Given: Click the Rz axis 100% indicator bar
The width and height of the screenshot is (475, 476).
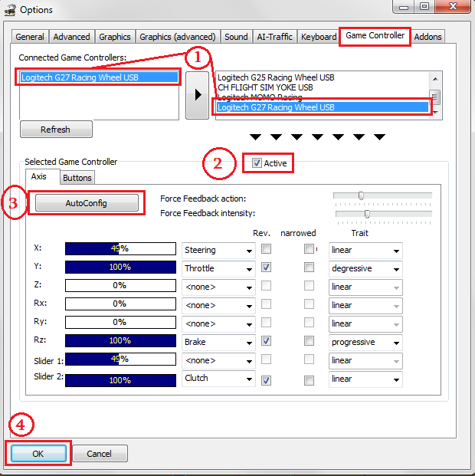Looking at the screenshot, I should pos(120,340).
